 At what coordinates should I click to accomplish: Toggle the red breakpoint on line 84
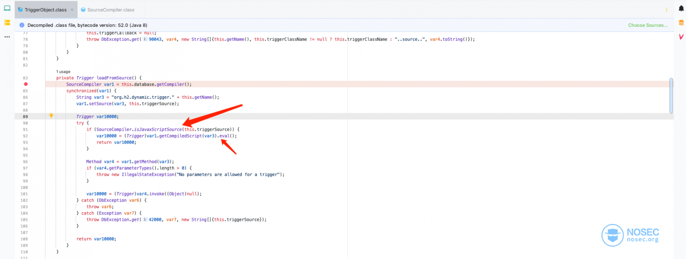pyautogui.click(x=25, y=84)
